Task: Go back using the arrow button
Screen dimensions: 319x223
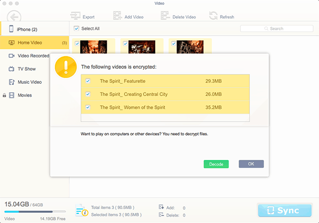Action: [14, 17]
